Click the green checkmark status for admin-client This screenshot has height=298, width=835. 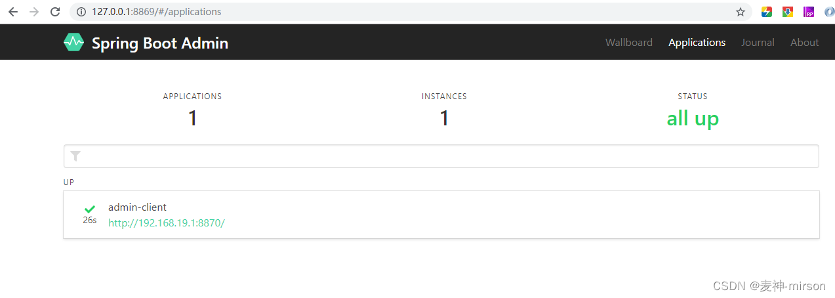pos(90,209)
